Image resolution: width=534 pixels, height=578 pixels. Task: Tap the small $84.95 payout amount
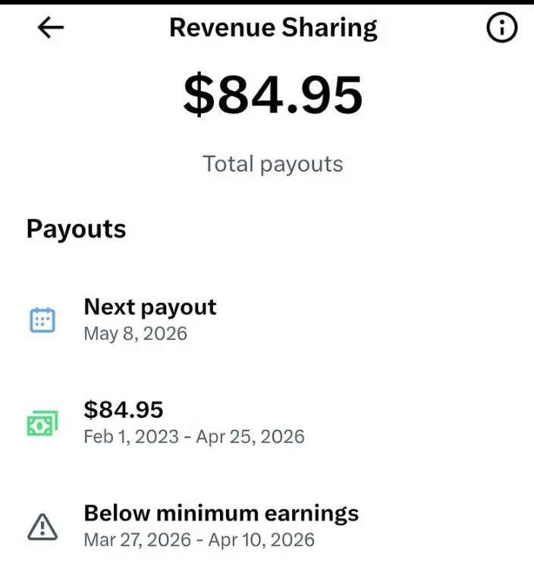click(124, 410)
